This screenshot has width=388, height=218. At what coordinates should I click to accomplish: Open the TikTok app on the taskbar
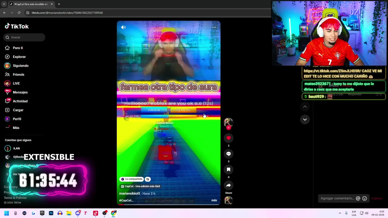[x=95, y=213]
